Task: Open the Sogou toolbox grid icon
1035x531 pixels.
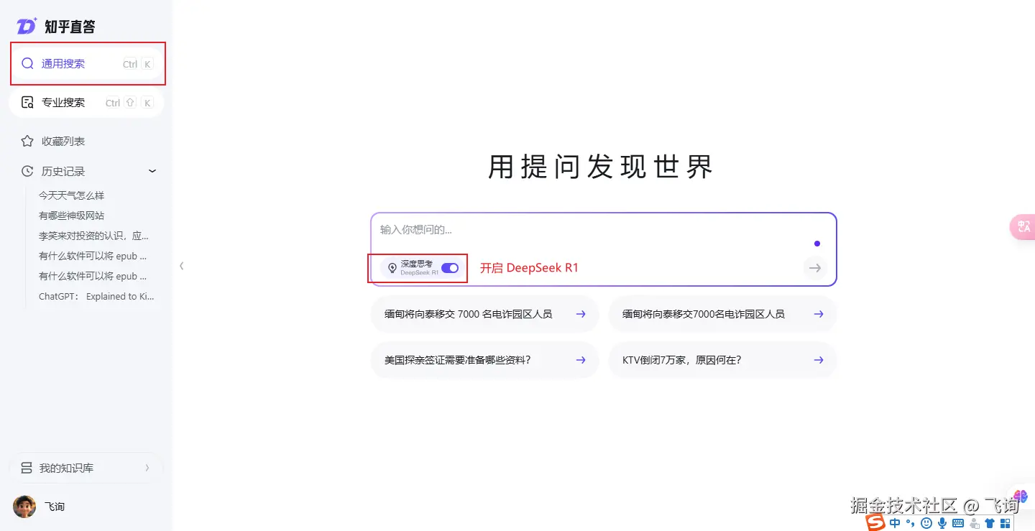Action: tap(1006, 523)
